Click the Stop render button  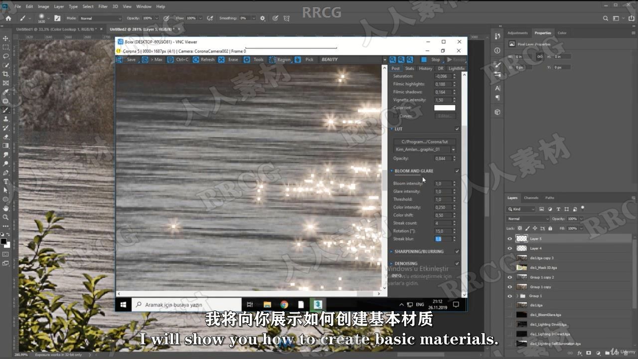432,59
